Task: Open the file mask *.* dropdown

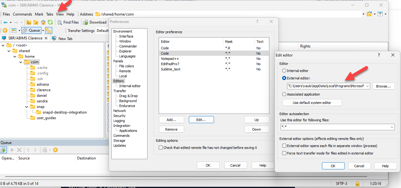Action: (x=392, y=127)
